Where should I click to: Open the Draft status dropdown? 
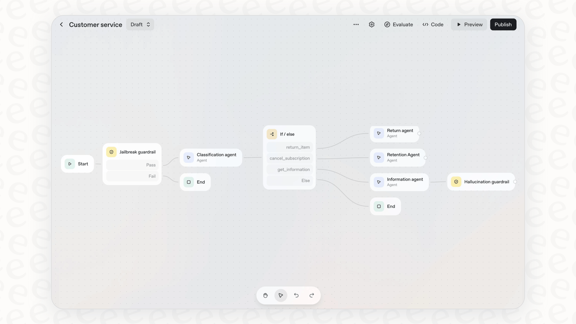(x=140, y=24)
